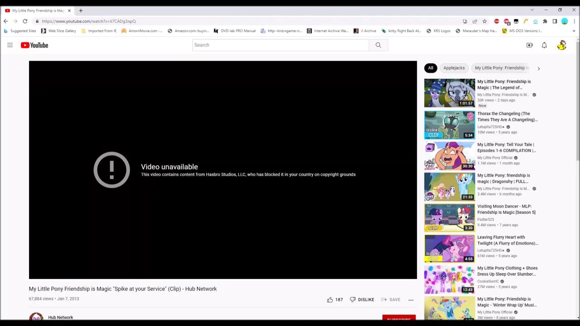This screenshot has height=326, width=580.
Task: Reload the page with browser refresh icon
Action: tap(25, 21)
